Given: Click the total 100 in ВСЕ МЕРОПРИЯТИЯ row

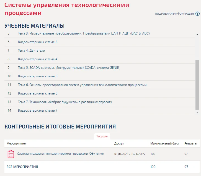Looking at the screenshot, I should click(x=153, y=167).
